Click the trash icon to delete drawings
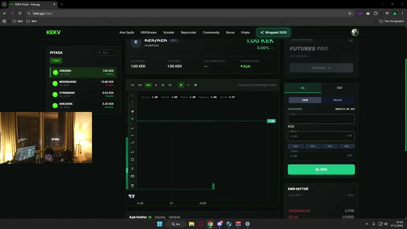407x229 pixels. [133, 186]
